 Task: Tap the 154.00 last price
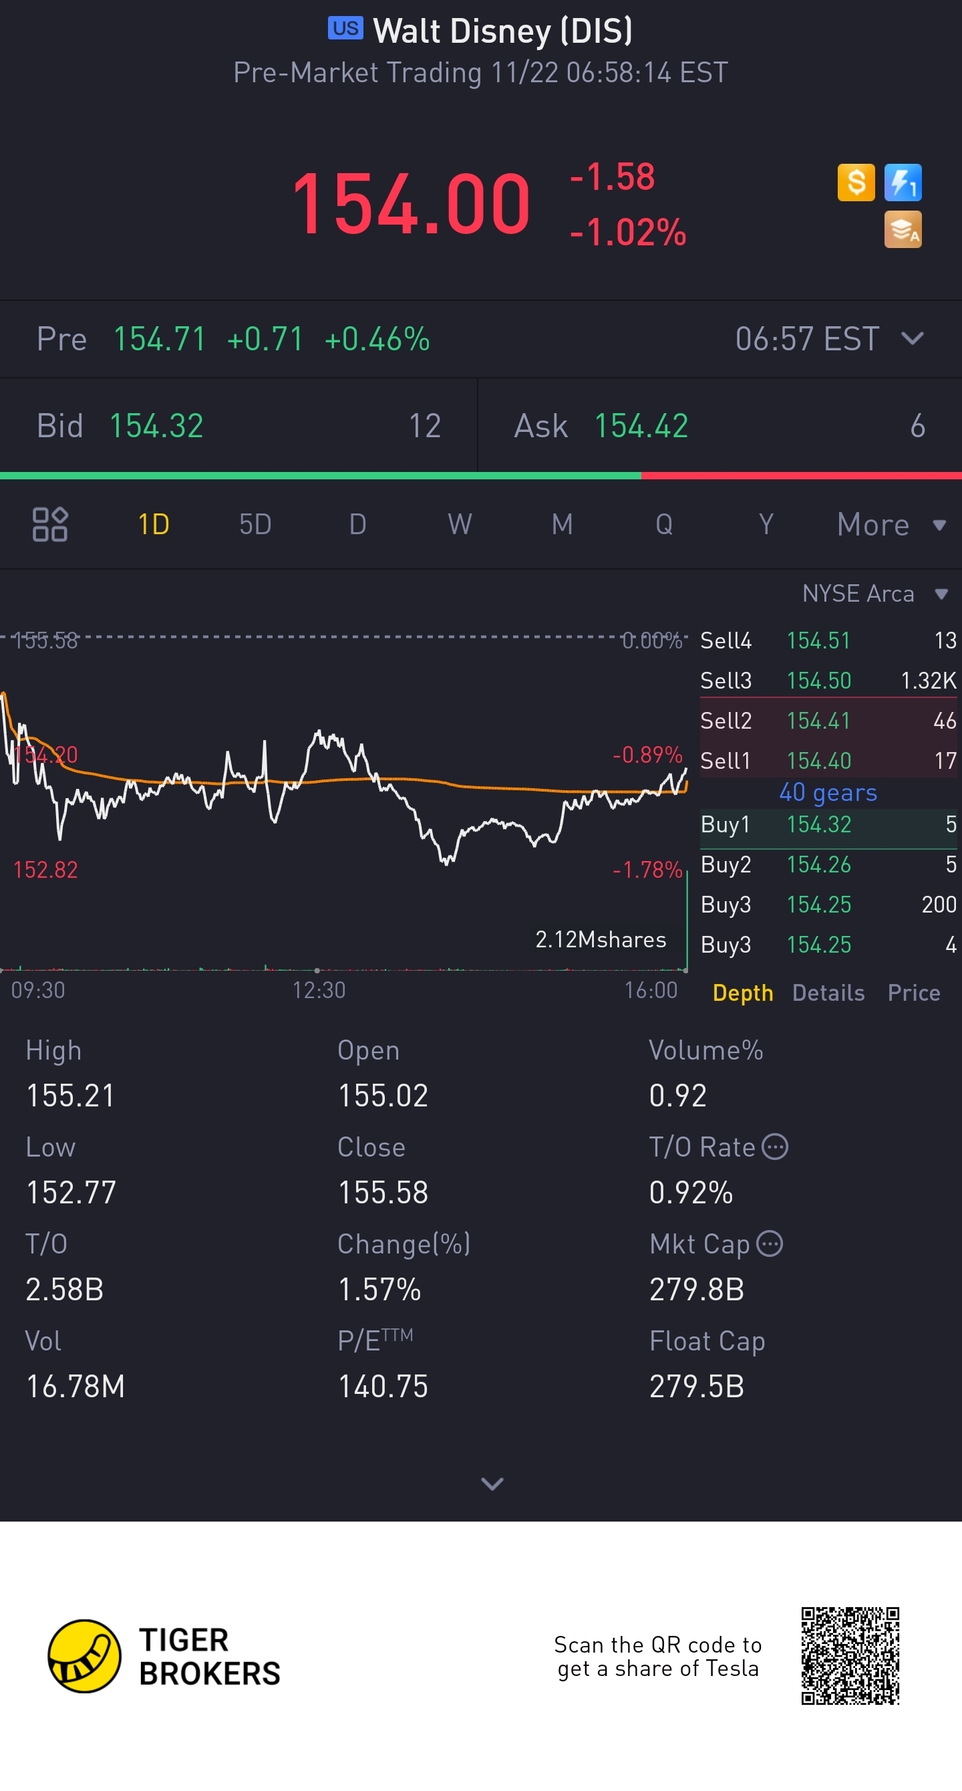click(x=412, y=204)
